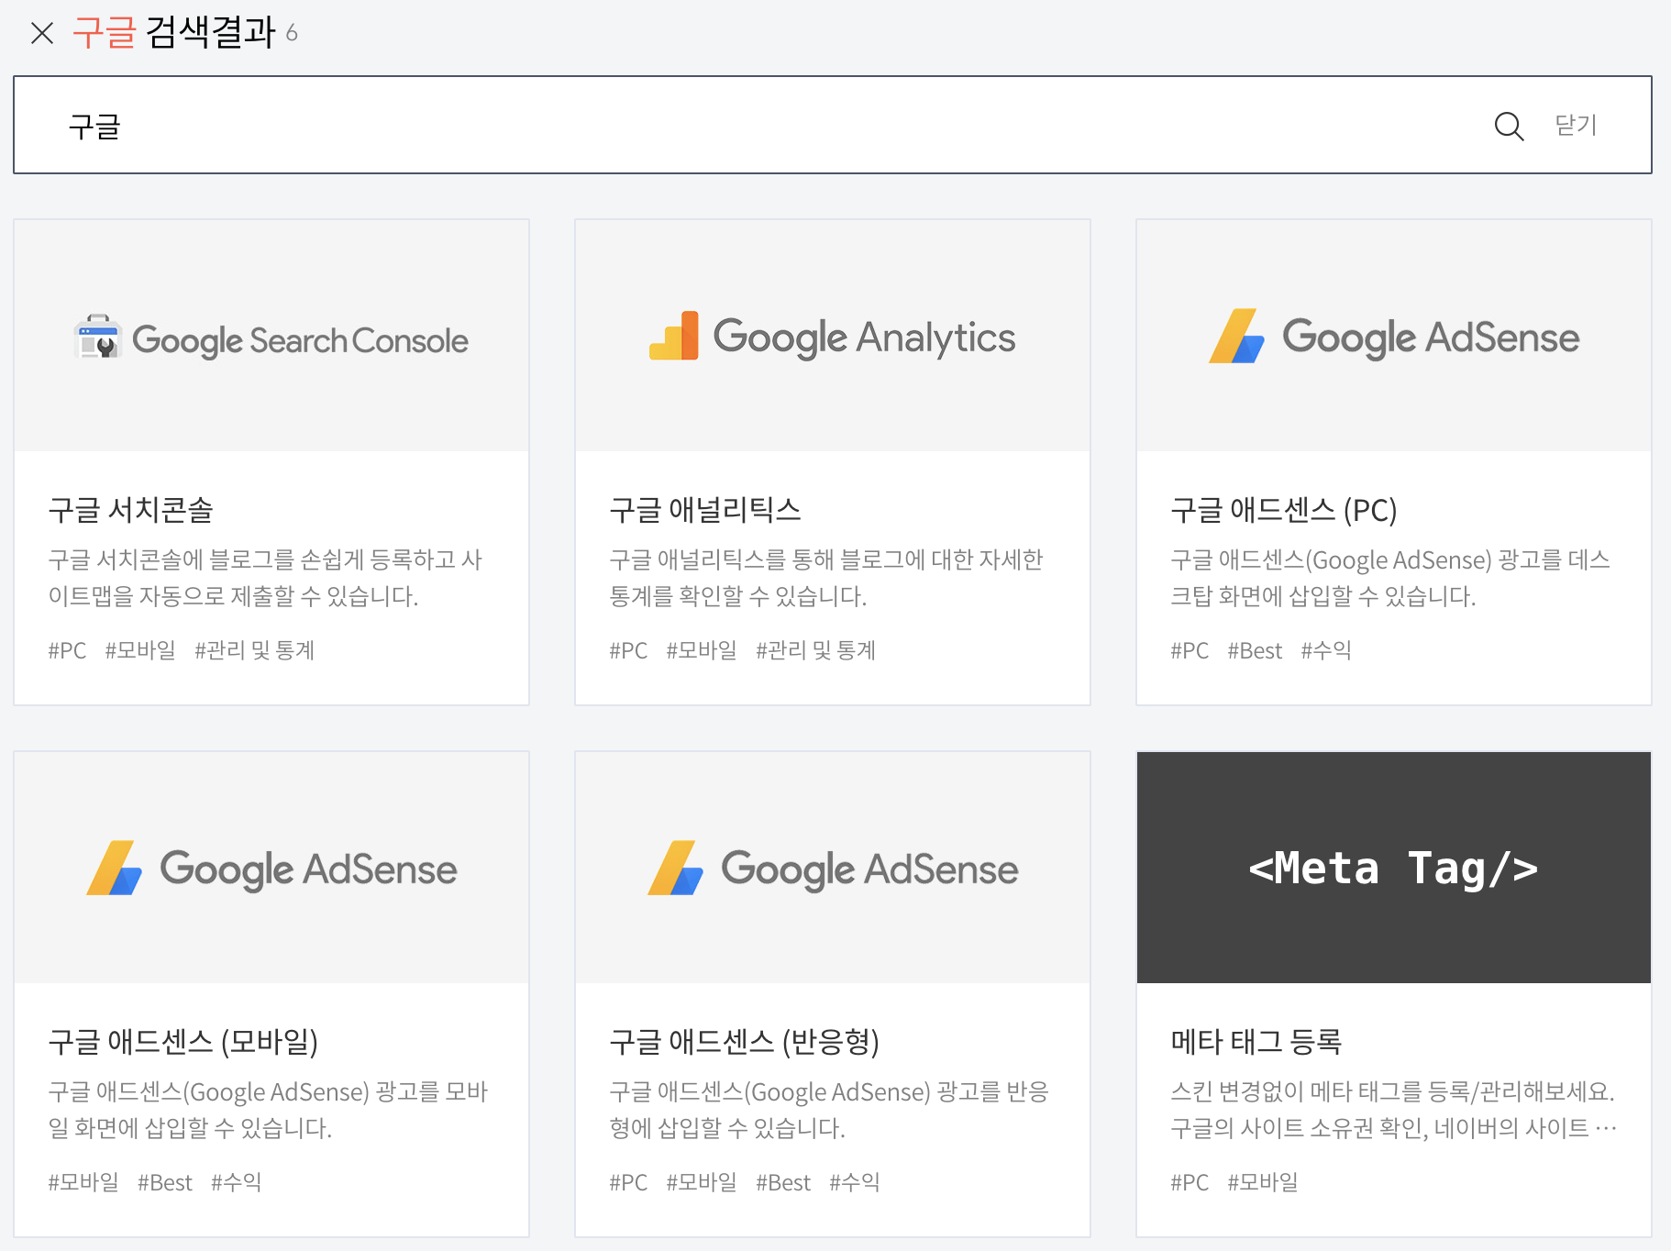Screen dimensions: 1671x1251
Task: Click AdSense logo icon in 모바일 card
Action: tap(115, 868)
